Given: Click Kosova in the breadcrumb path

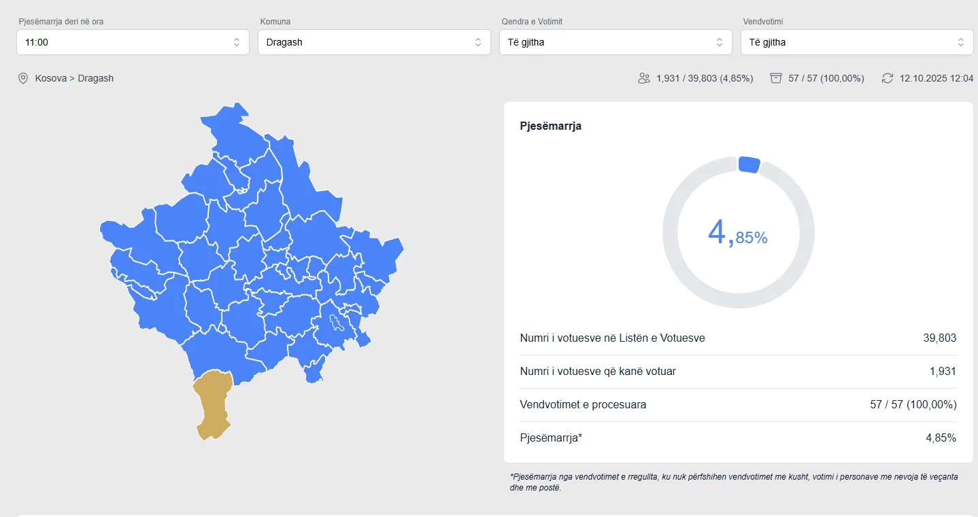Looking at the screenshot, I should pyautogui.click(x=51, y=79).
